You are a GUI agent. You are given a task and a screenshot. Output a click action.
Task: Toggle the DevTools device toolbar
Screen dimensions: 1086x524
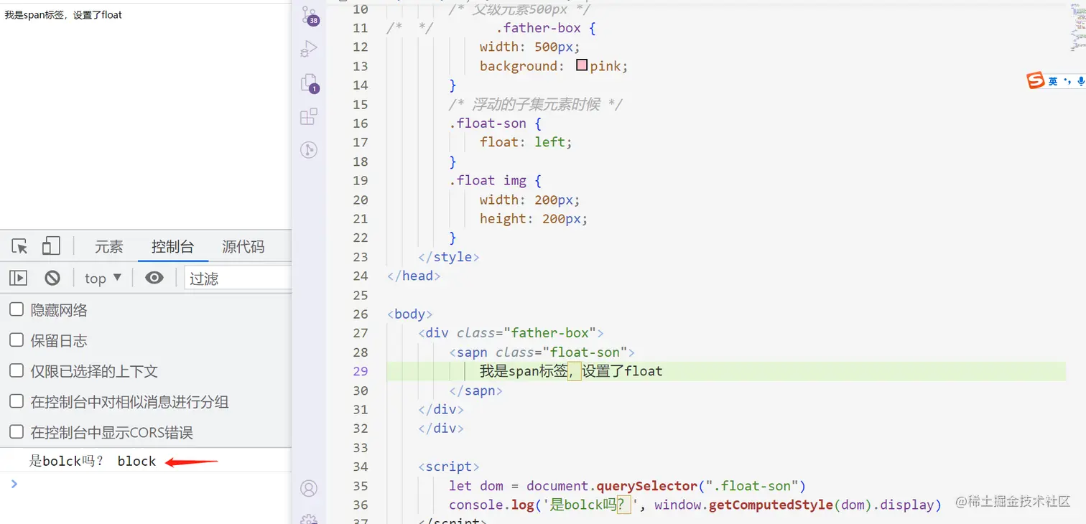(x=50, y=246)
